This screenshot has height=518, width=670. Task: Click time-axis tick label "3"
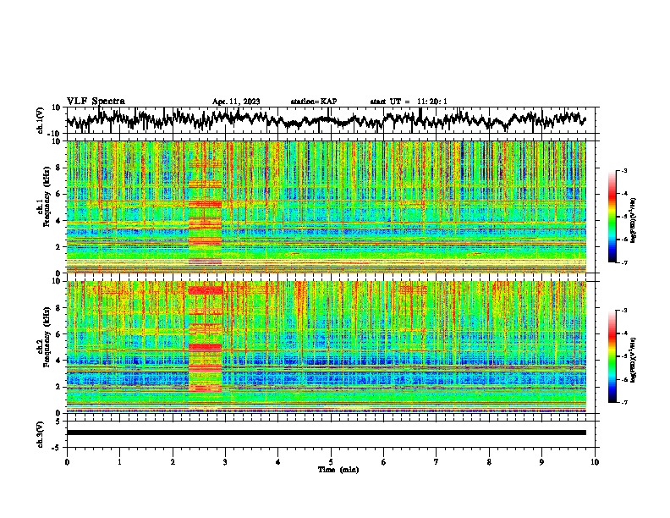pos(225,462)
